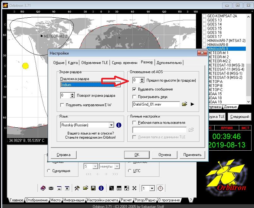
Task: Click the starry night map mode icon
Action: (x=112, y=188)
